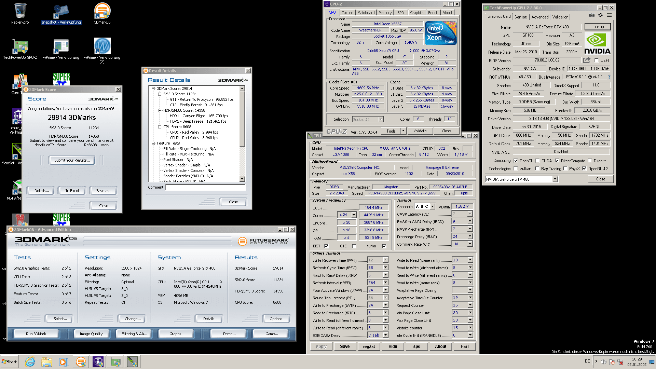Click the reg.txt button in MemSet
The width and height of the screenshot is (656, 369).
tap(369, 346)
